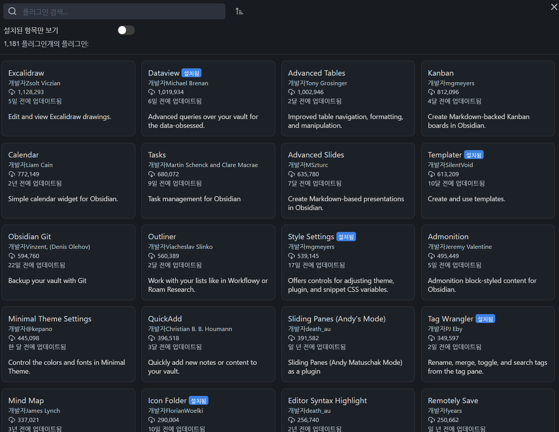Click the installed badge next to Icon Folder
The height and width of the screenshot is (432, 559).
tap(198, 401)
